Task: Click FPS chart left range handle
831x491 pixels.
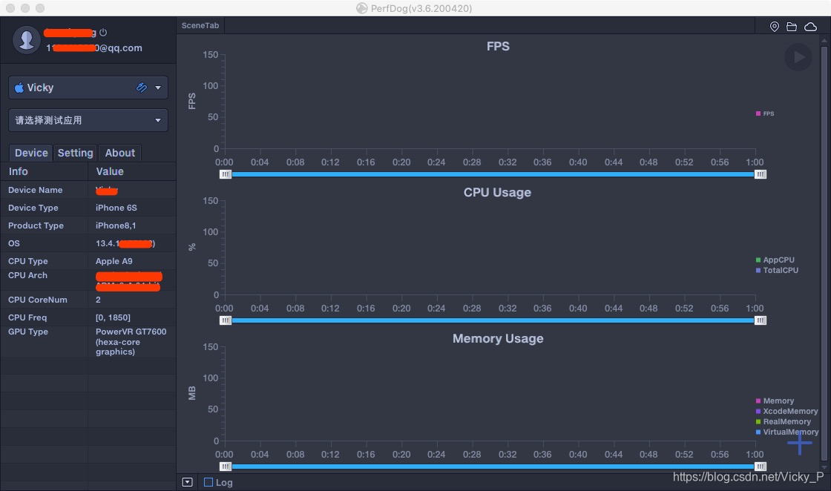Action: tap(226, 174)
